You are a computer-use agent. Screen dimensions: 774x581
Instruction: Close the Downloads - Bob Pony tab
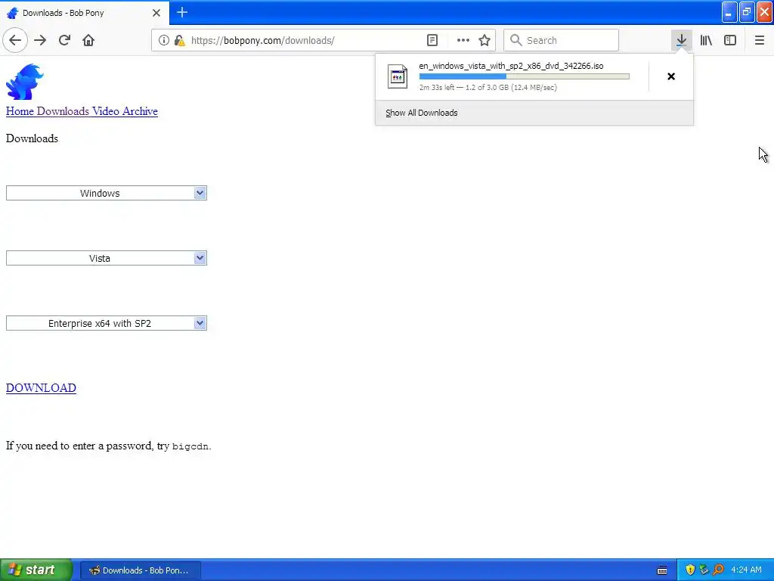coord(156,13)
